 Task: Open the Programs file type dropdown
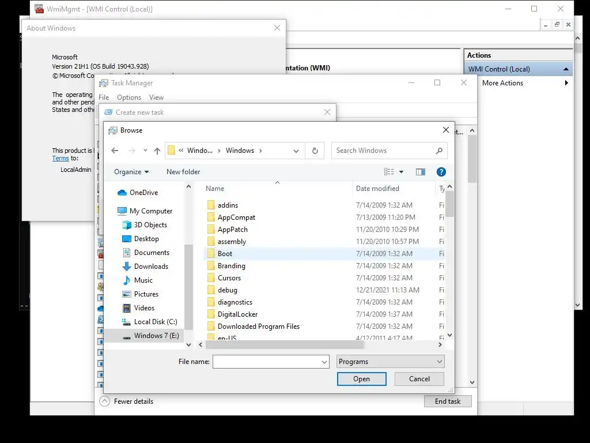(x=390, y=362)
